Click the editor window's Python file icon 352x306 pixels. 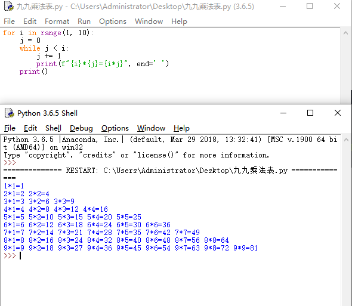pos(9,6)
